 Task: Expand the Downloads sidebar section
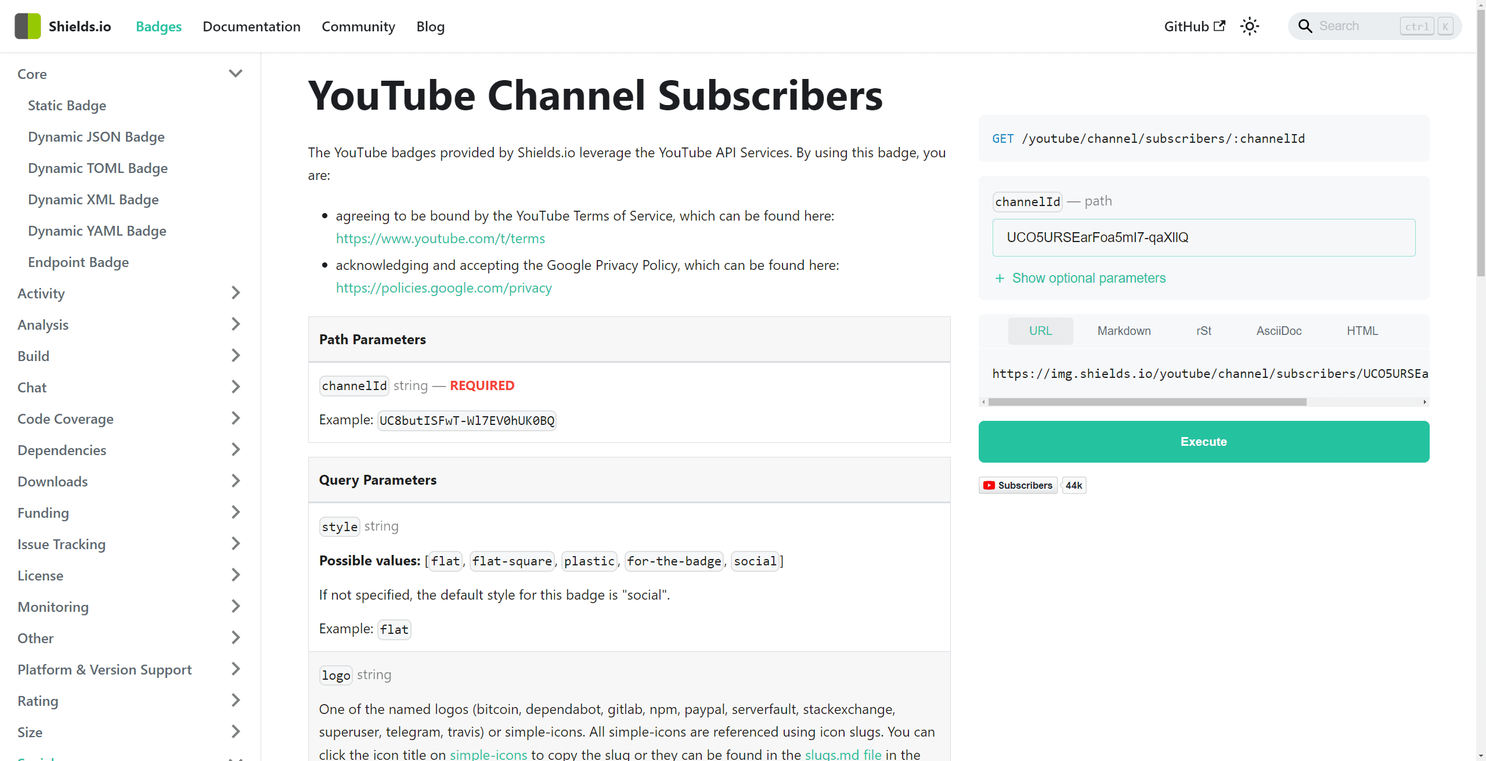(x=130, y=481)
